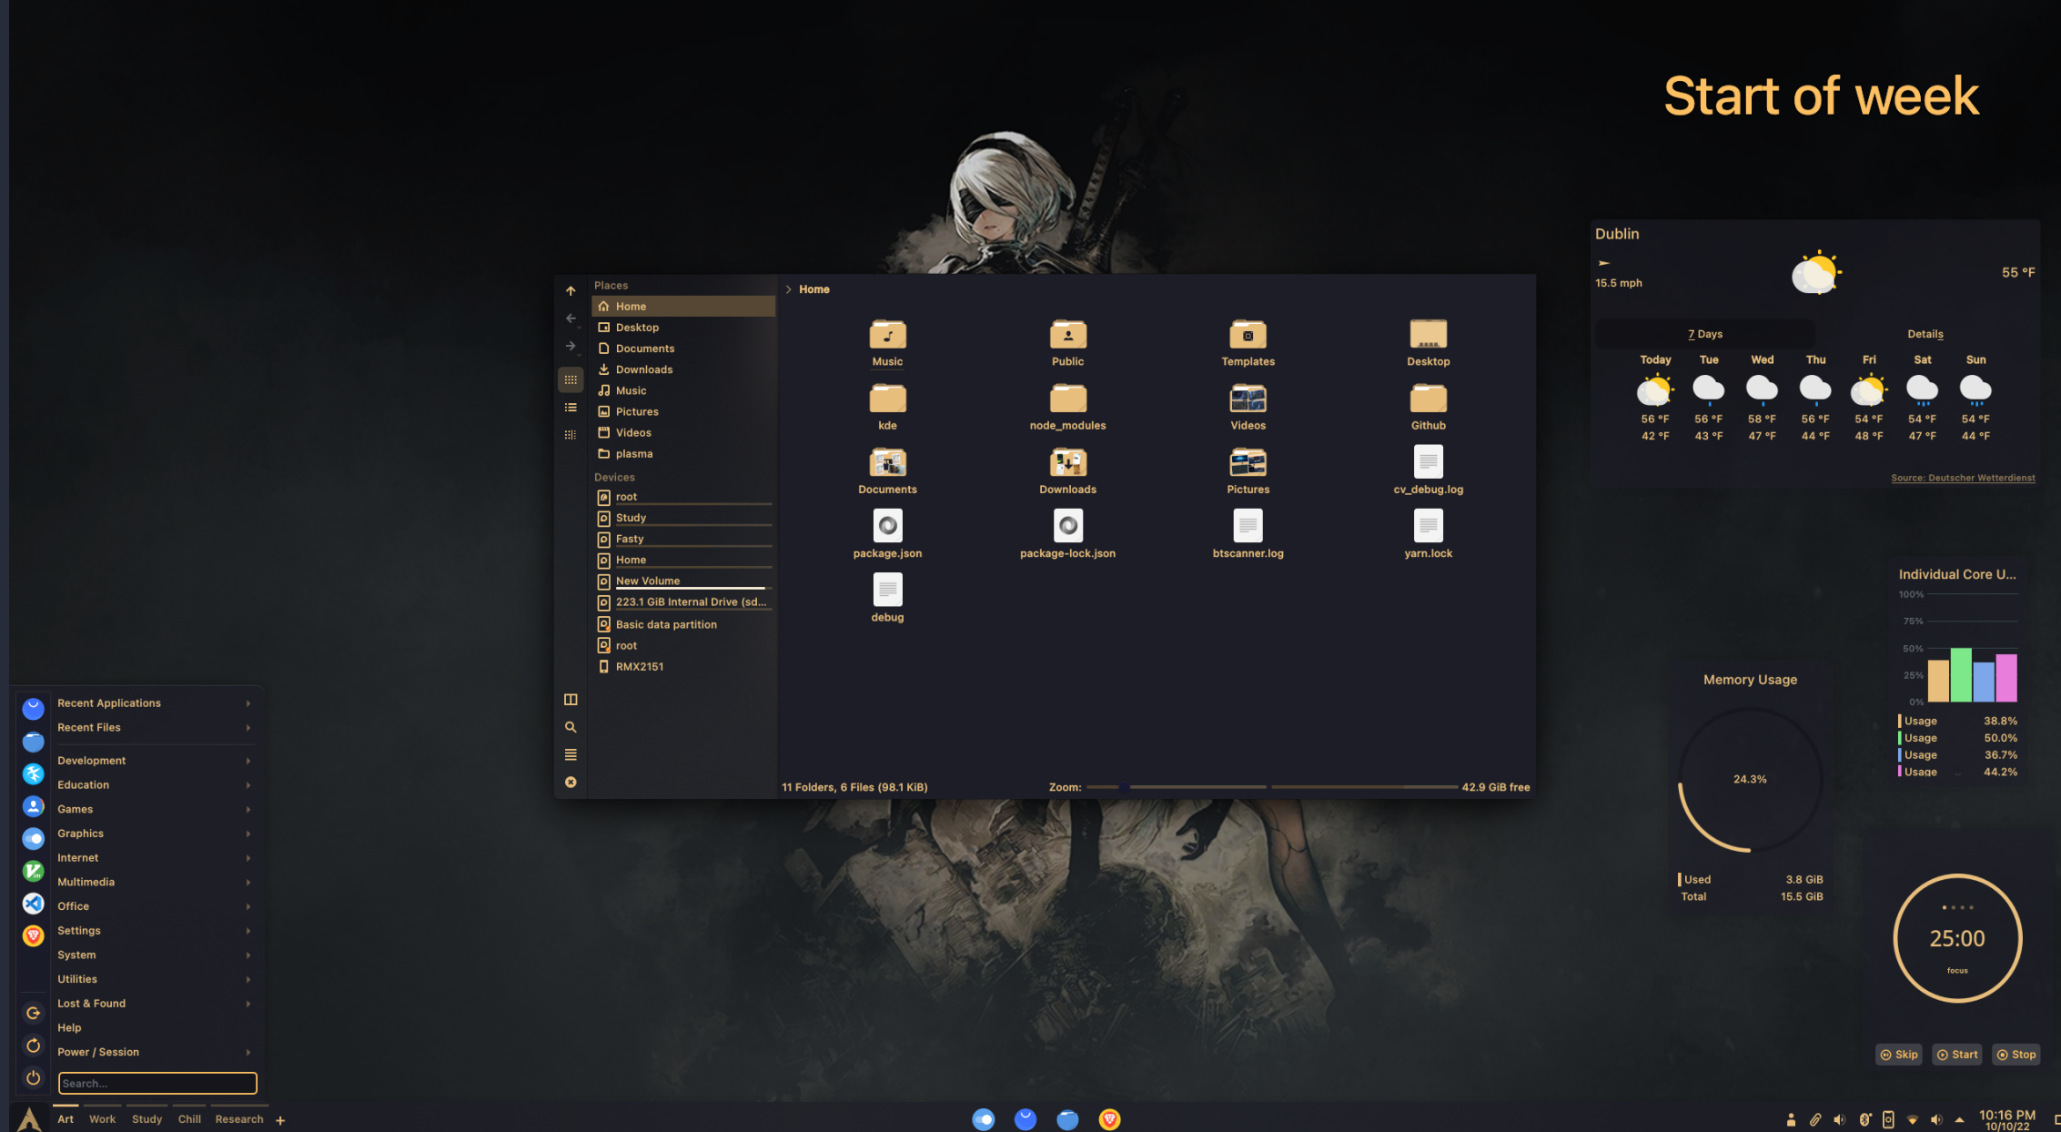Open the Arch application launcher
2061x1132 pixels.
tap(29, 1118)
